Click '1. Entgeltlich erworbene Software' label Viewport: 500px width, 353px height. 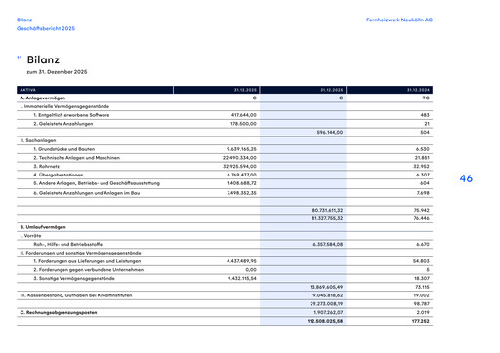click(x=71, y=115)
